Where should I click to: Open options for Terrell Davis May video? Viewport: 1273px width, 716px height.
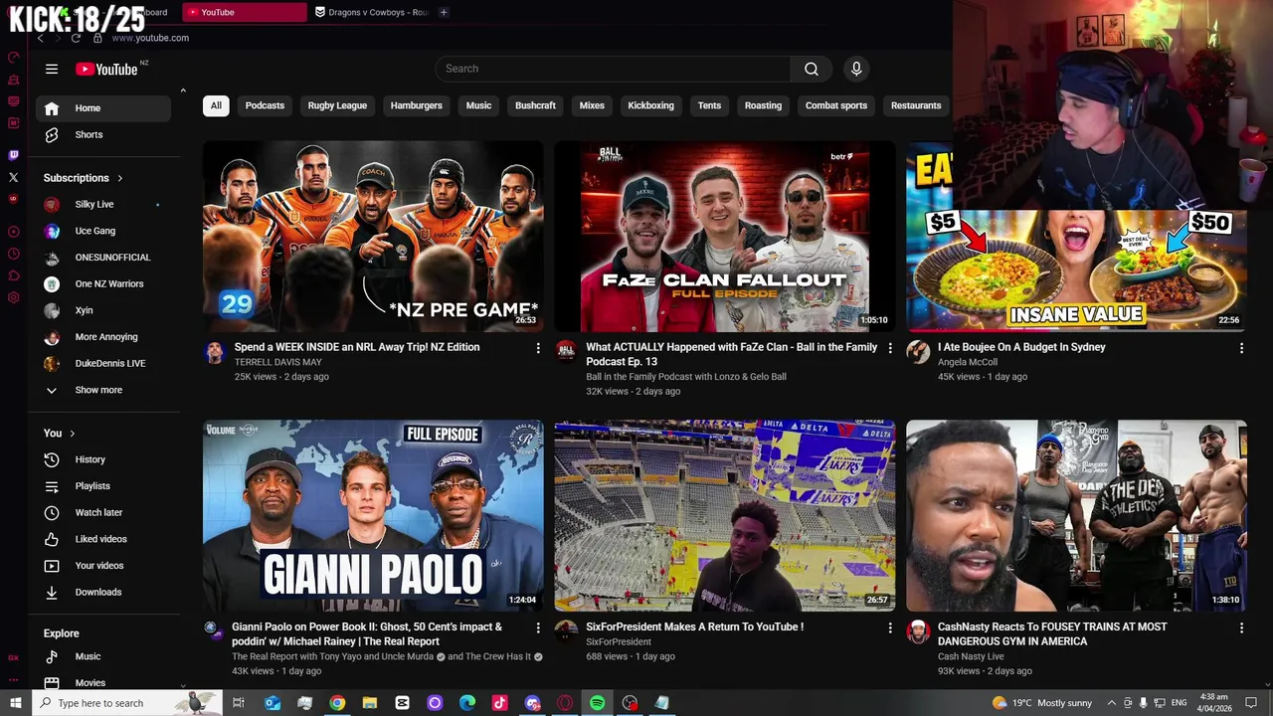click(538, 348)
